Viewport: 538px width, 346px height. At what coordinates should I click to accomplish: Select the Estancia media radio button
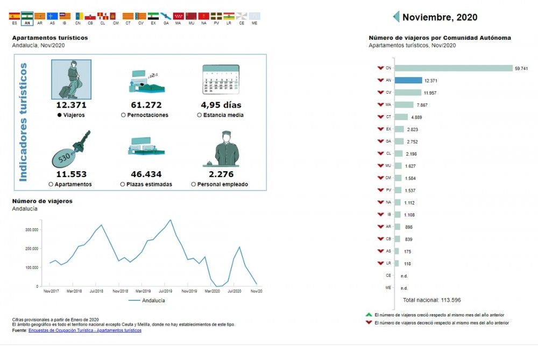click(200, 115)
